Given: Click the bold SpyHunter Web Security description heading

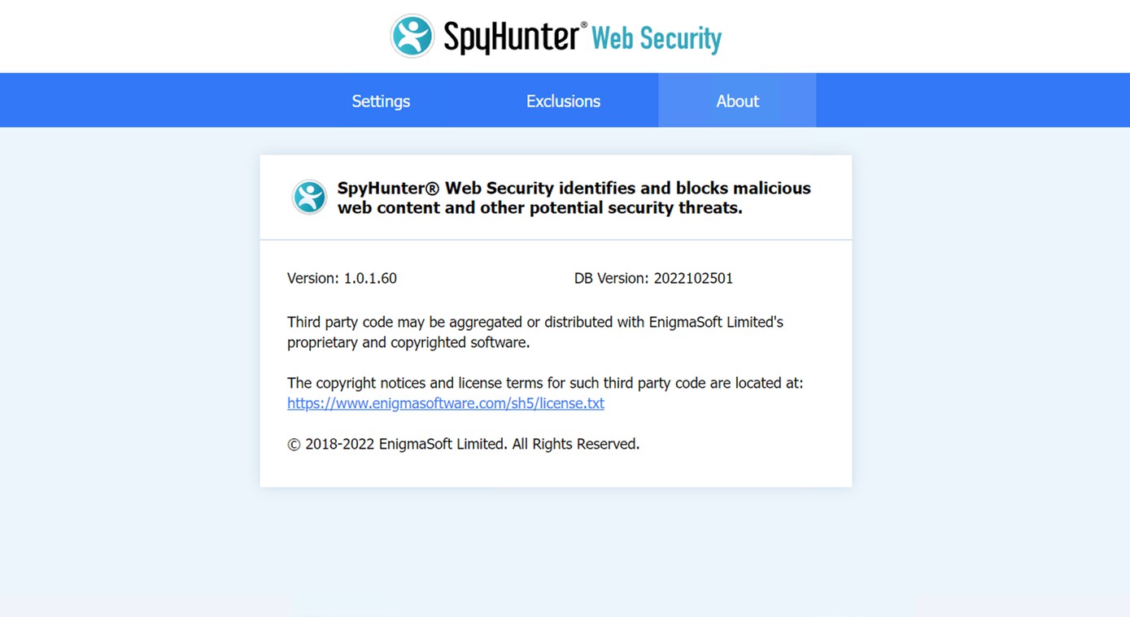Looking at the screenshot, I should point(574,198).
